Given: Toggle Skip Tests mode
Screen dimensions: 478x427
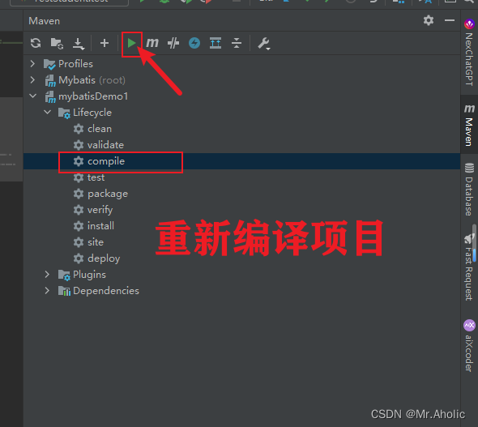Looking at the screenshot, I should tap(173, 43).
